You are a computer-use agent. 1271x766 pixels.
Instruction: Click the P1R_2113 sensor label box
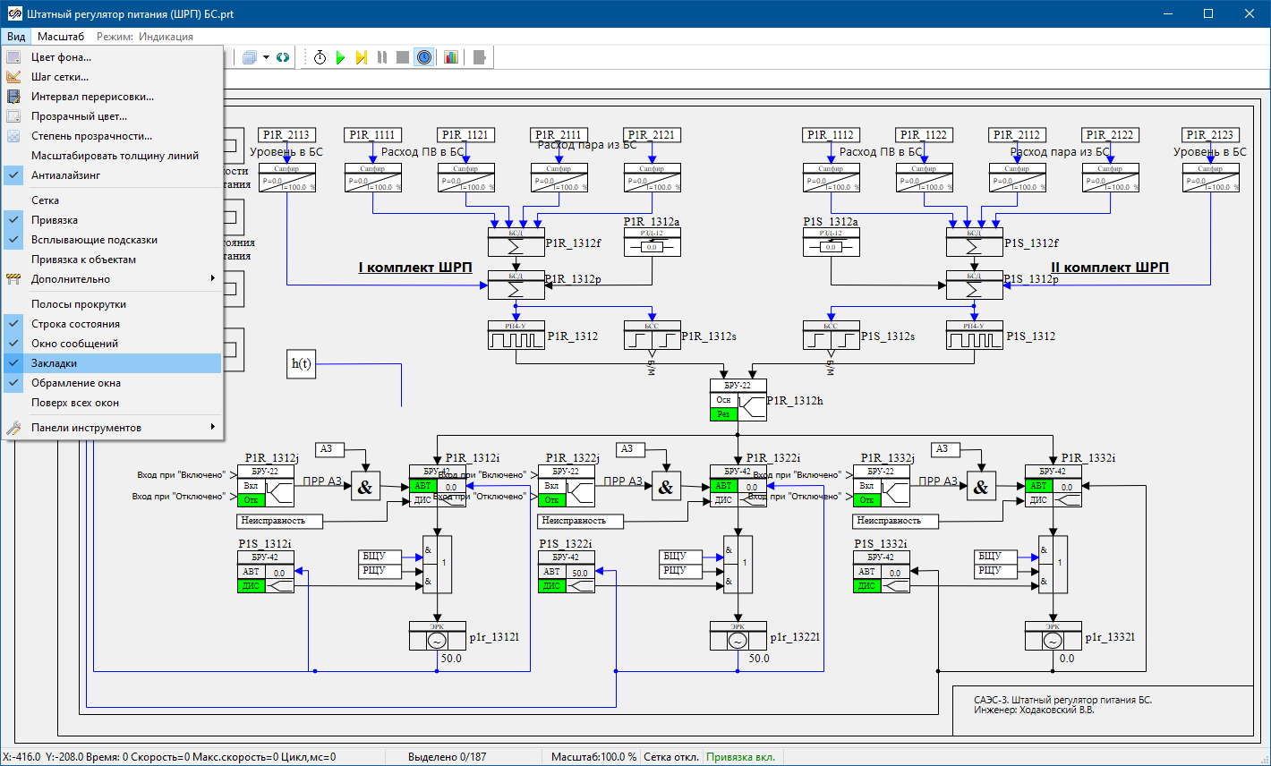(286, 135)
